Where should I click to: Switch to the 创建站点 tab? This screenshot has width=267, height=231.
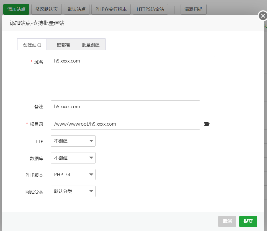pos(32,45)
